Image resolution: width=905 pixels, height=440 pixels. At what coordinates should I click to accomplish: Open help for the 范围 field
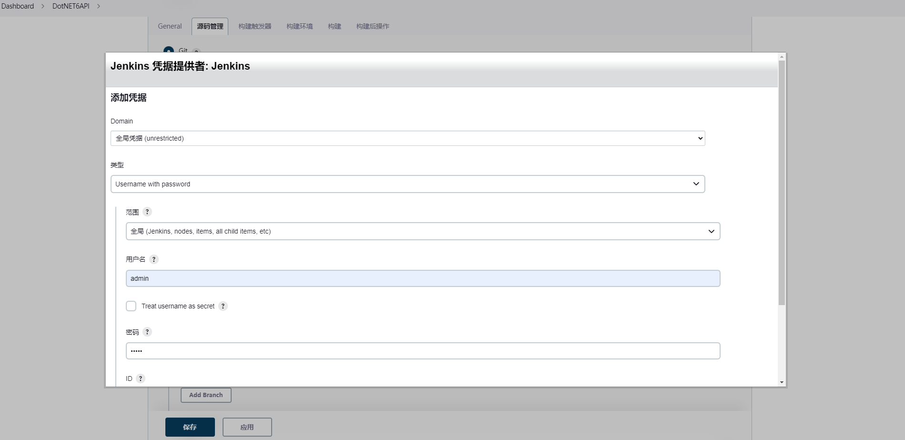pos(147,212)
